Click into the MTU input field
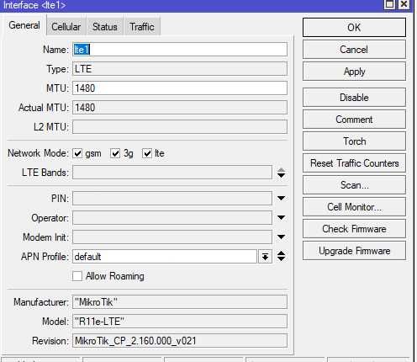417x362 pixels. click(180, 88)
